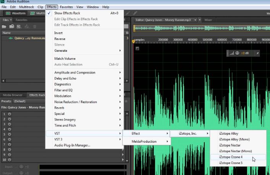Toggle power for effects slot 1
This screenshot has width=270, height=175.
(x=10, y=114)
